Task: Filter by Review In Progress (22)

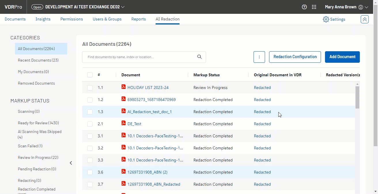Action: click(38, 157)
